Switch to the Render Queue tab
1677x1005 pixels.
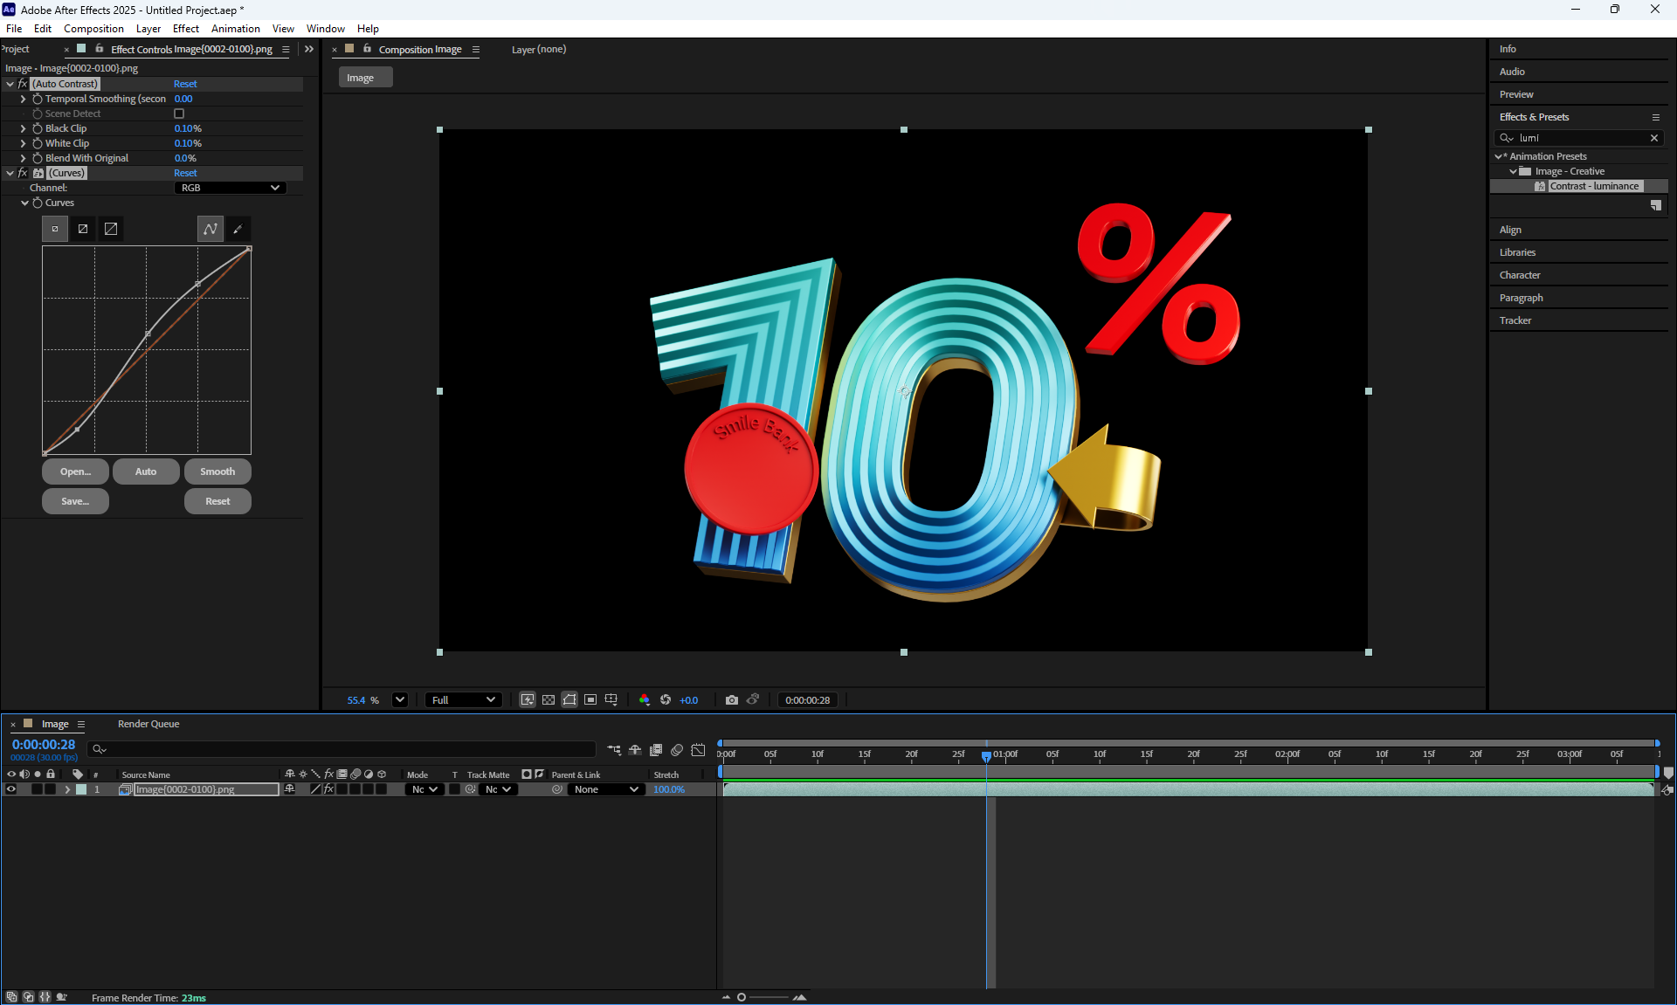148,724
